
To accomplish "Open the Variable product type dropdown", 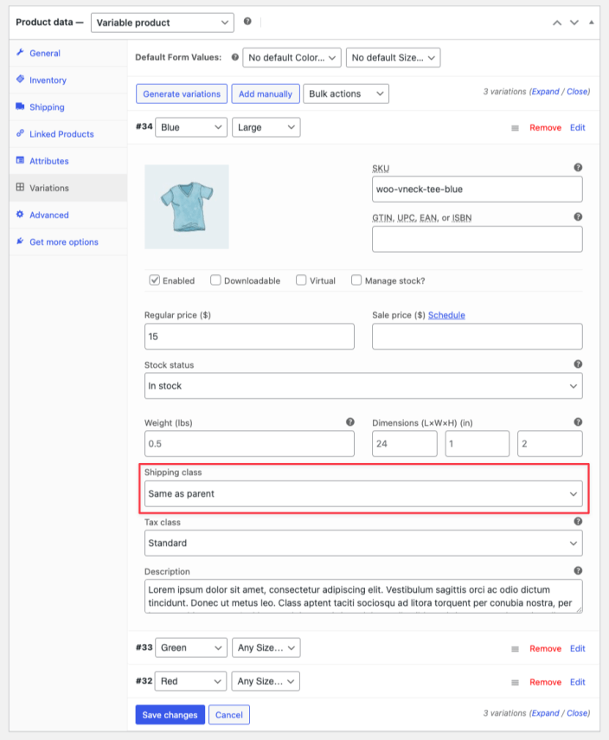I will tap(162, 23).
